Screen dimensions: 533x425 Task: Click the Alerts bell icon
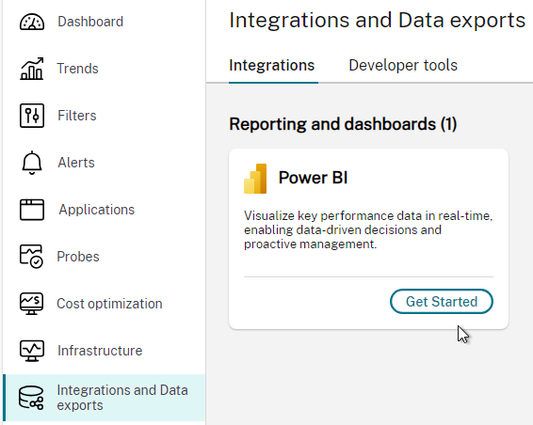point(32,163)
